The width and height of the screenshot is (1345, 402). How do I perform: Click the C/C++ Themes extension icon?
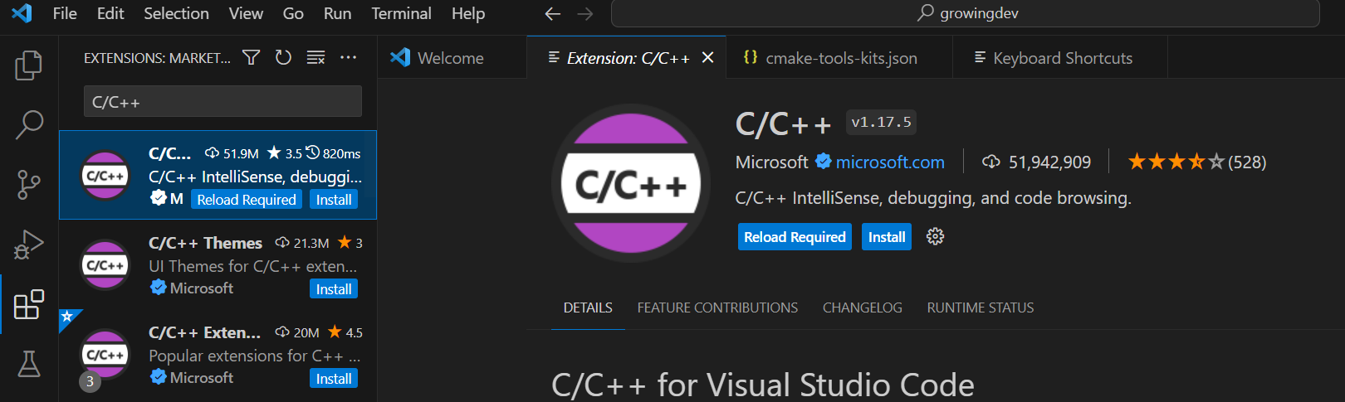pos(105,265)
